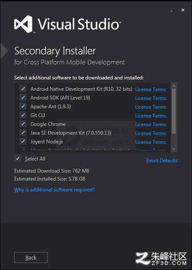The image size is (192, 270).
Task: Toggle the Android SDK (API Level 19) checkbox
Action: point(23,97)
